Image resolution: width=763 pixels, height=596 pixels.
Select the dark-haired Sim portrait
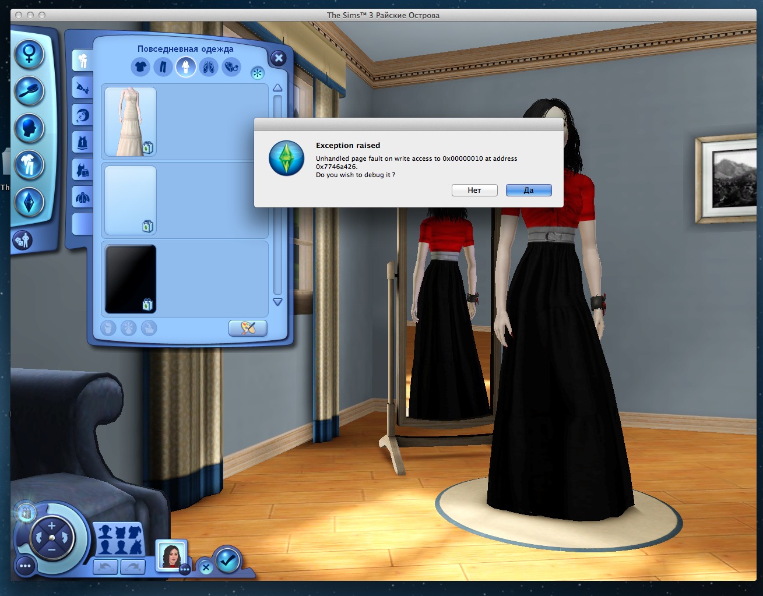171,556
